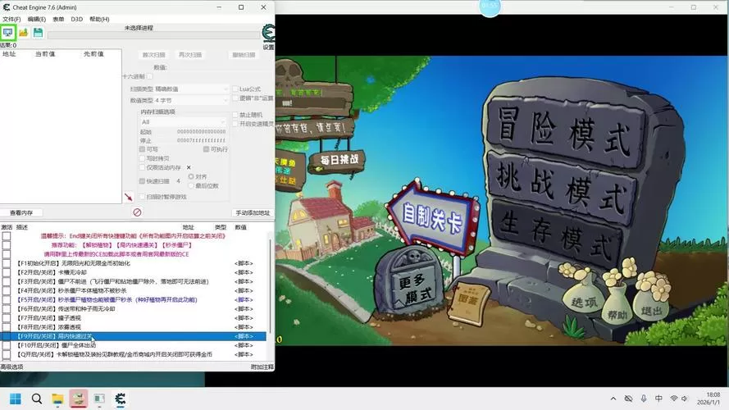
Task: Click the 中 input method tray icon
Action: click(x=658, y=399)
